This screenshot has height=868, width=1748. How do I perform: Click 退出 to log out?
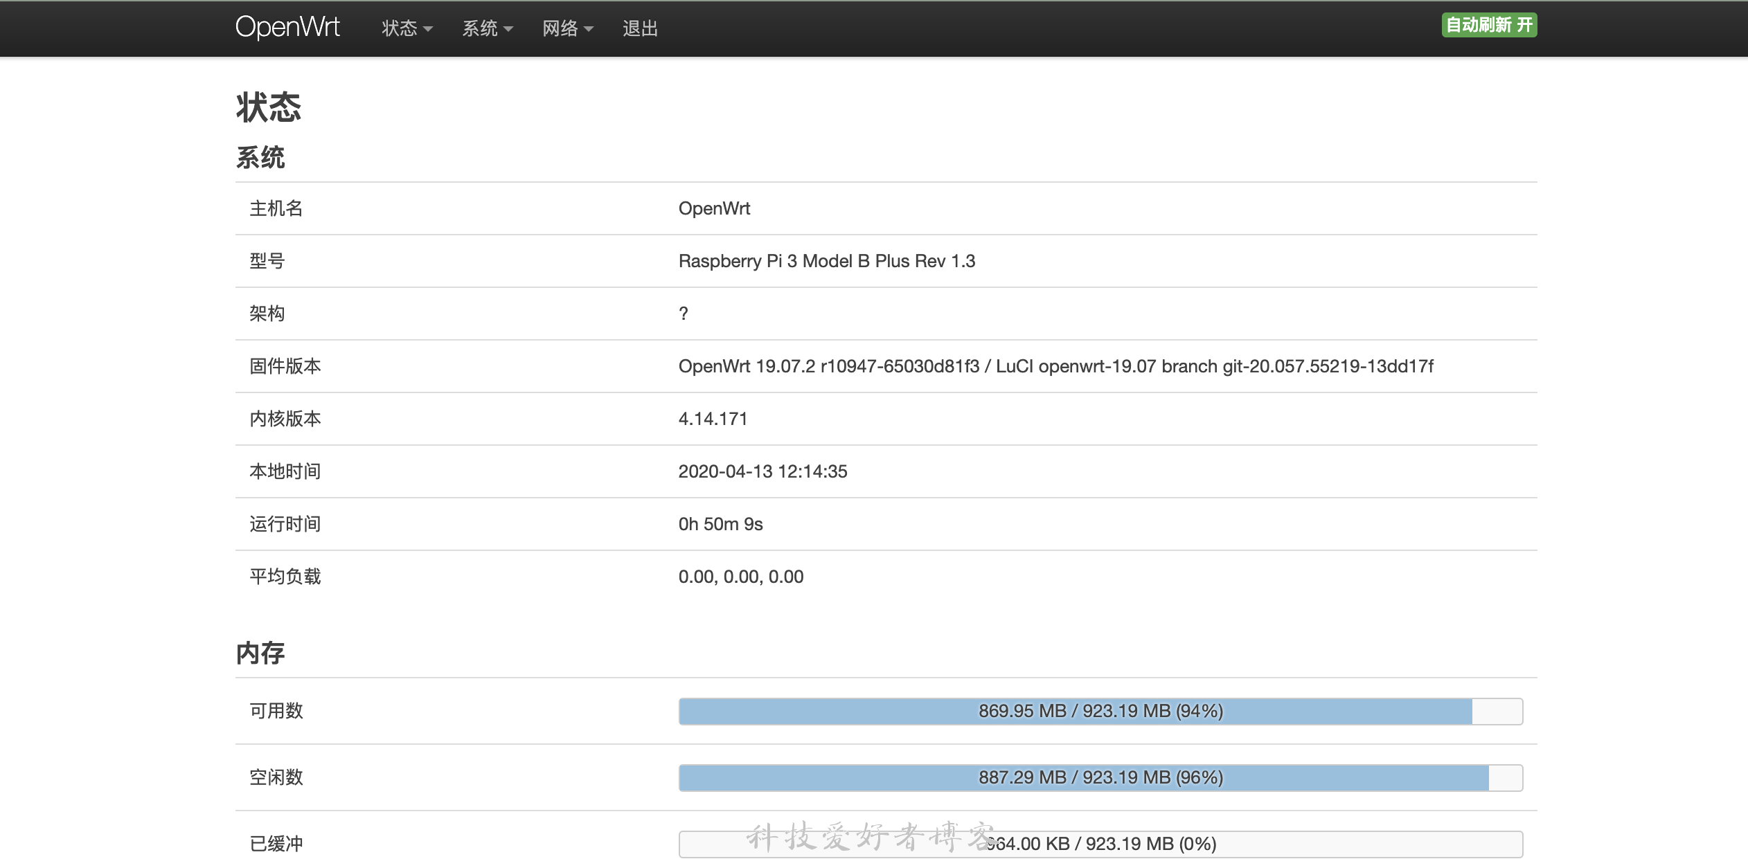pos(640,28)
